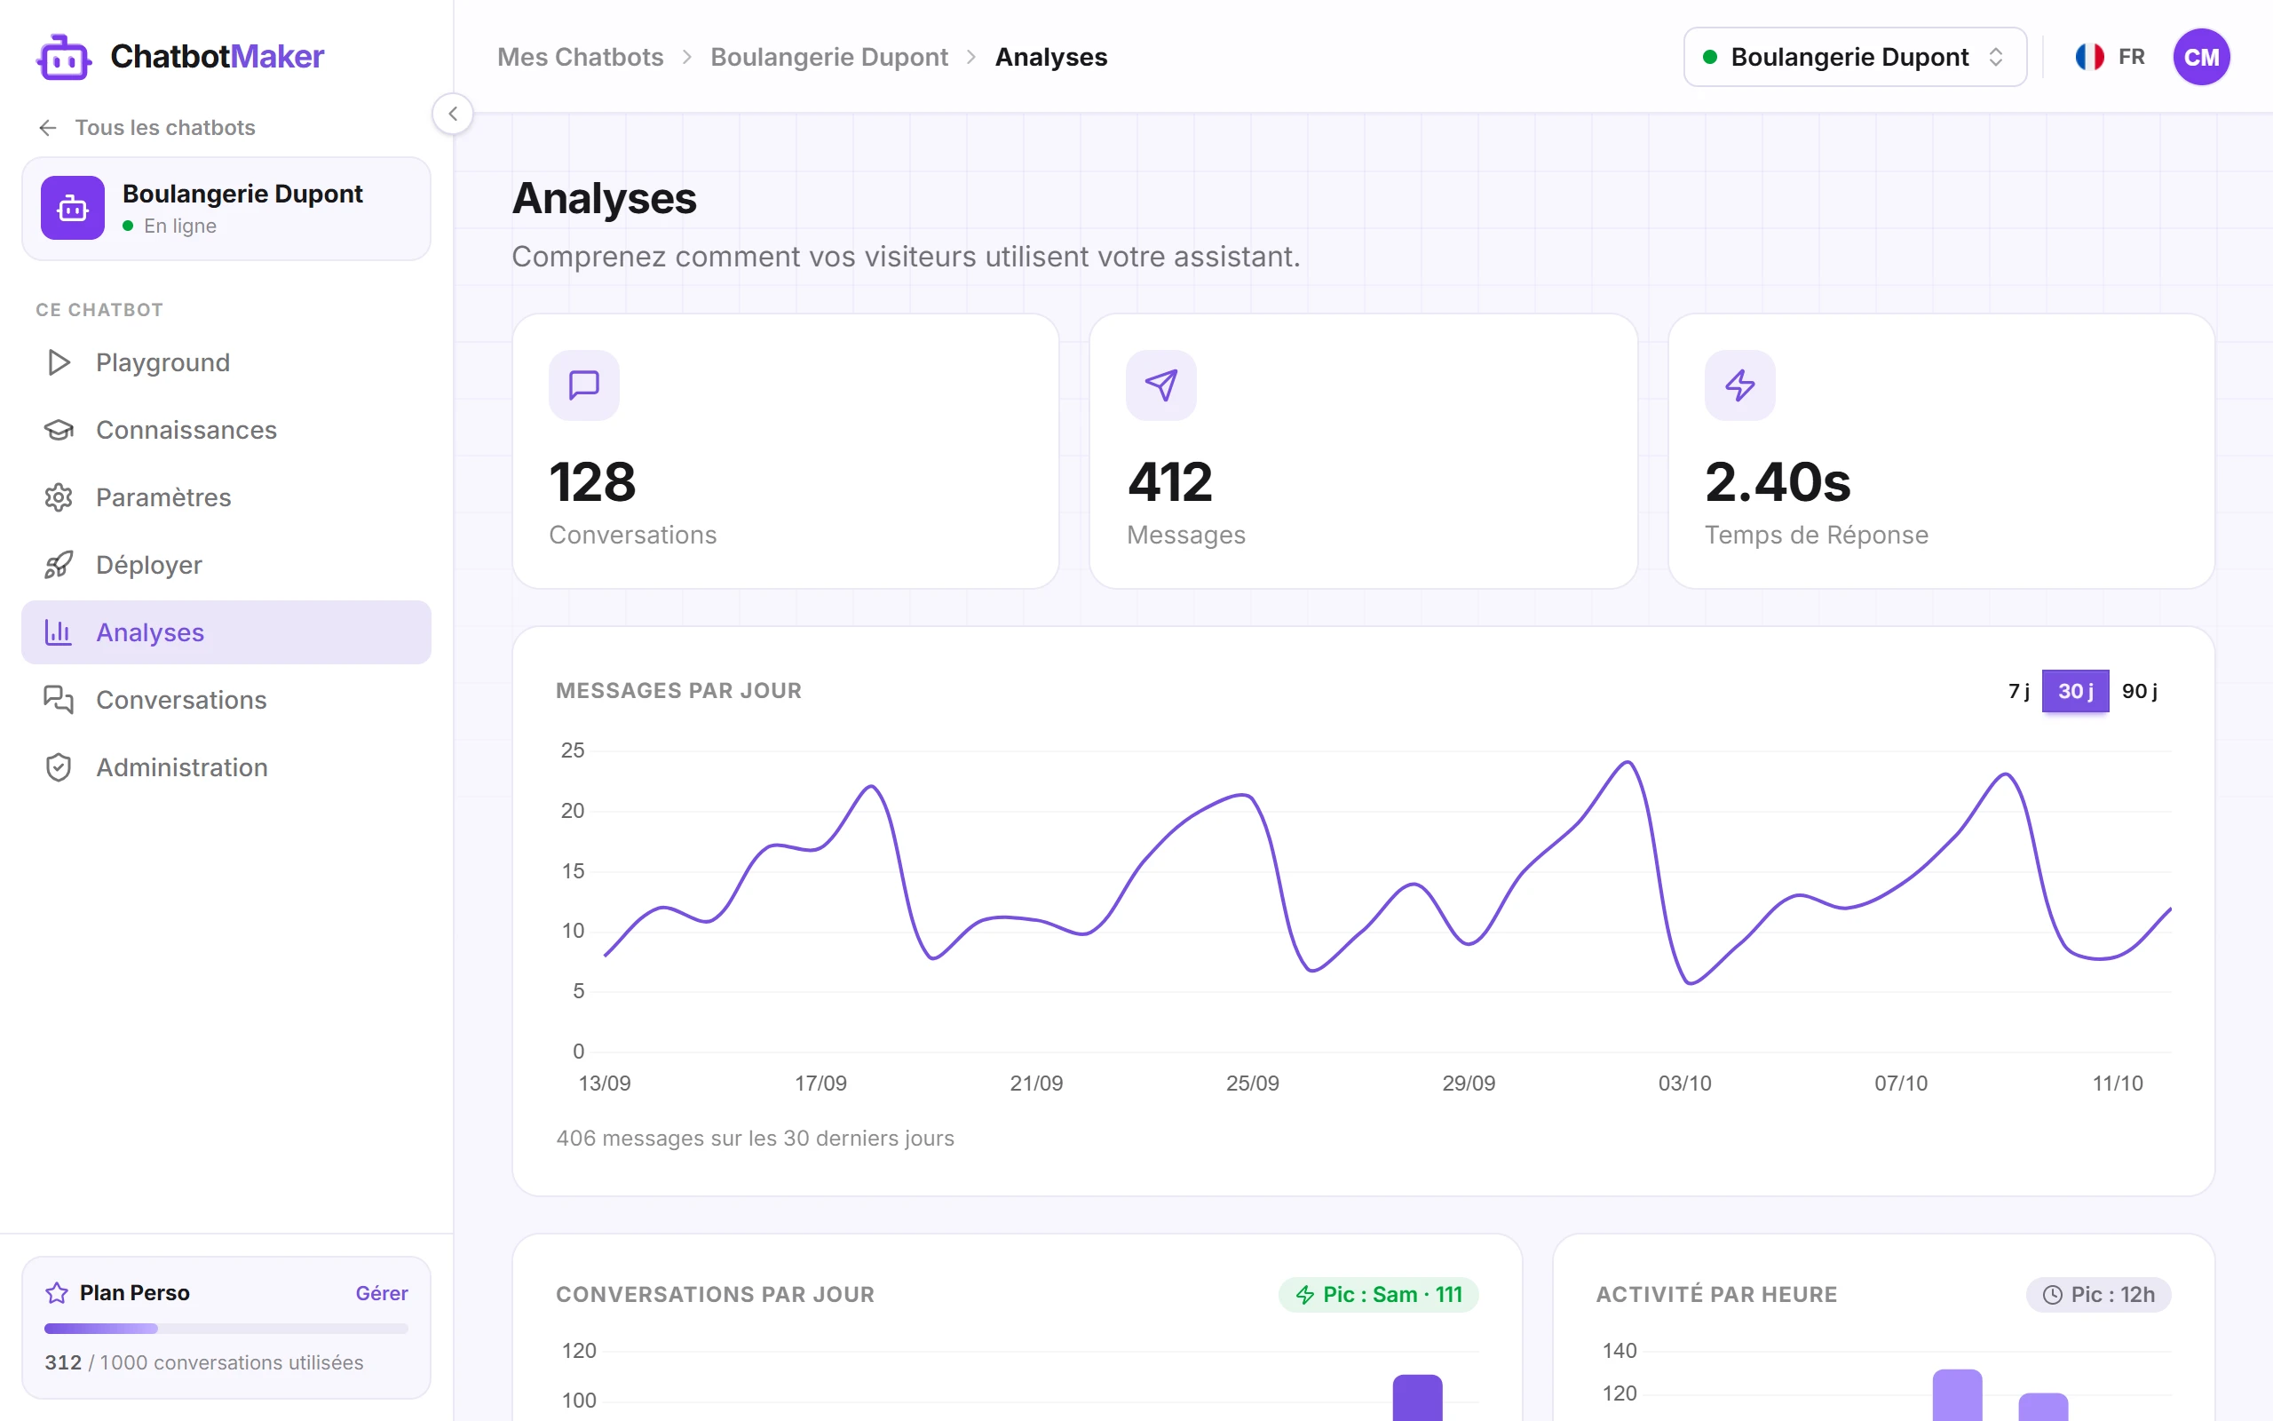Collapse the sidebar with the chevron button

pyautogui.click(x=453, y=114)
